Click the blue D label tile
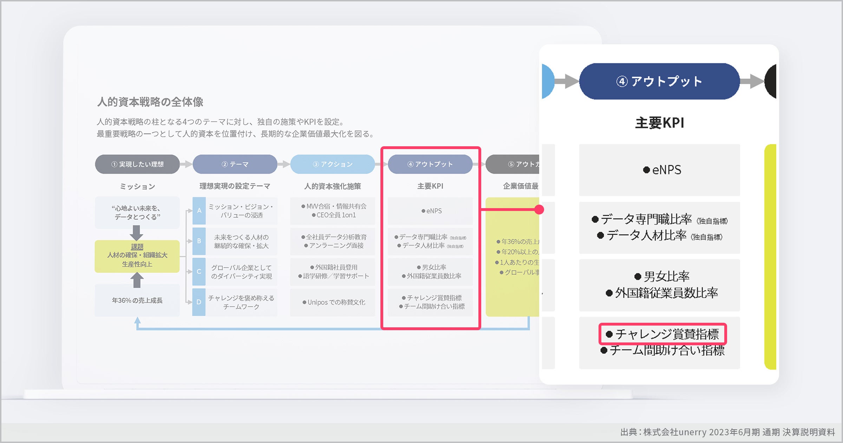Viewport: 843px width, 443px height. 199,302
